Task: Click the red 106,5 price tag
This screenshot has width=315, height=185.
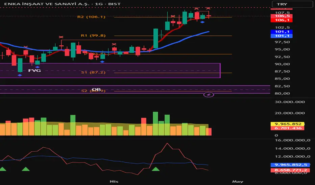Action: pyautogui.click(x=282, y=16)
